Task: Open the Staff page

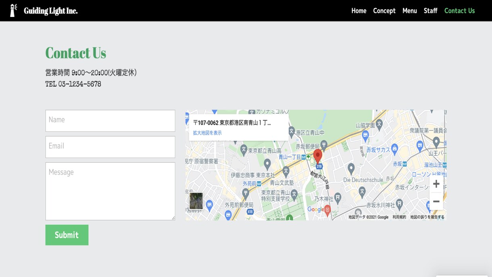Action: click(431, 11)
